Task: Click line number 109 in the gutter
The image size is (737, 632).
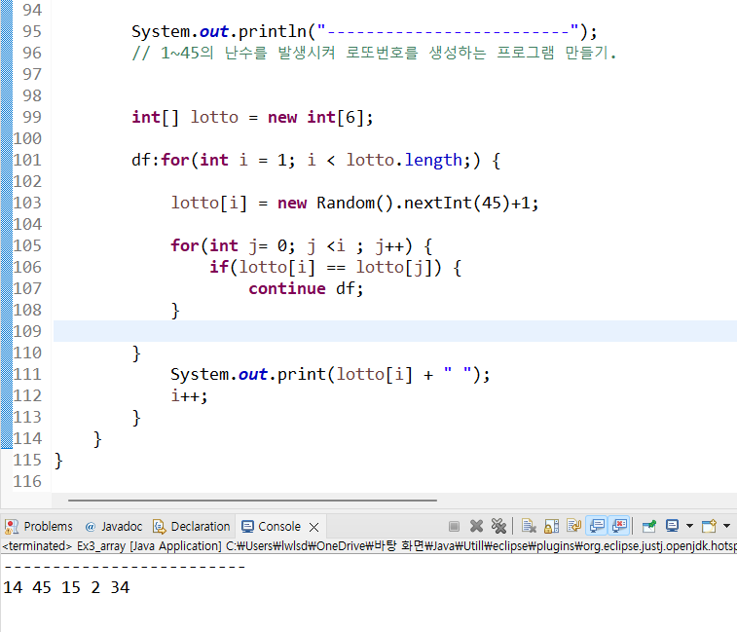Action: pos(27,331)
